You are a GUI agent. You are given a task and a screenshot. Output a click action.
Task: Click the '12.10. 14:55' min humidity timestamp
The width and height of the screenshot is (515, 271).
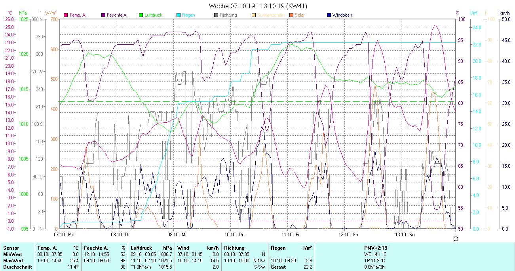97,254
